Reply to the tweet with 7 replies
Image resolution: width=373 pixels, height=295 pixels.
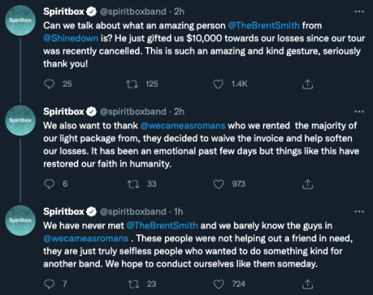pos(49,284)
